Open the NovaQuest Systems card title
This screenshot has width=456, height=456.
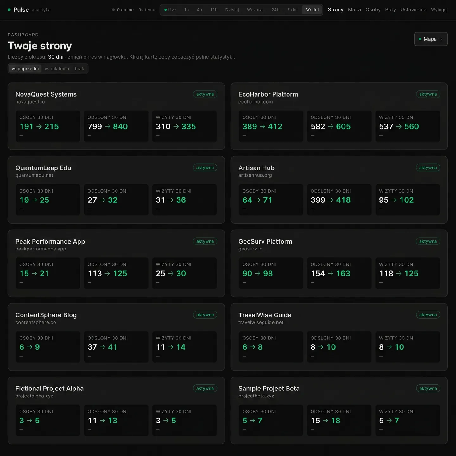coord(46,94)
